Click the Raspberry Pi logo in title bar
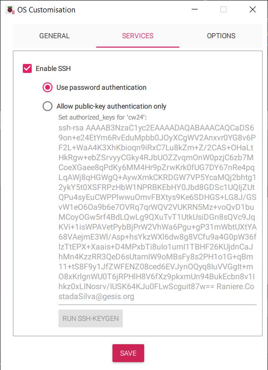Image resolution: width=268 pixels, height=370 pixels. (x=10, y=10)
